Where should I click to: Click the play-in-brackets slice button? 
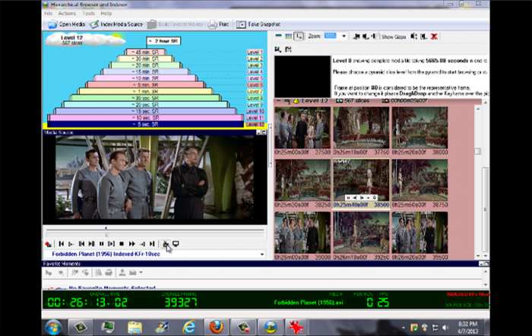click(x=111, y=244)
